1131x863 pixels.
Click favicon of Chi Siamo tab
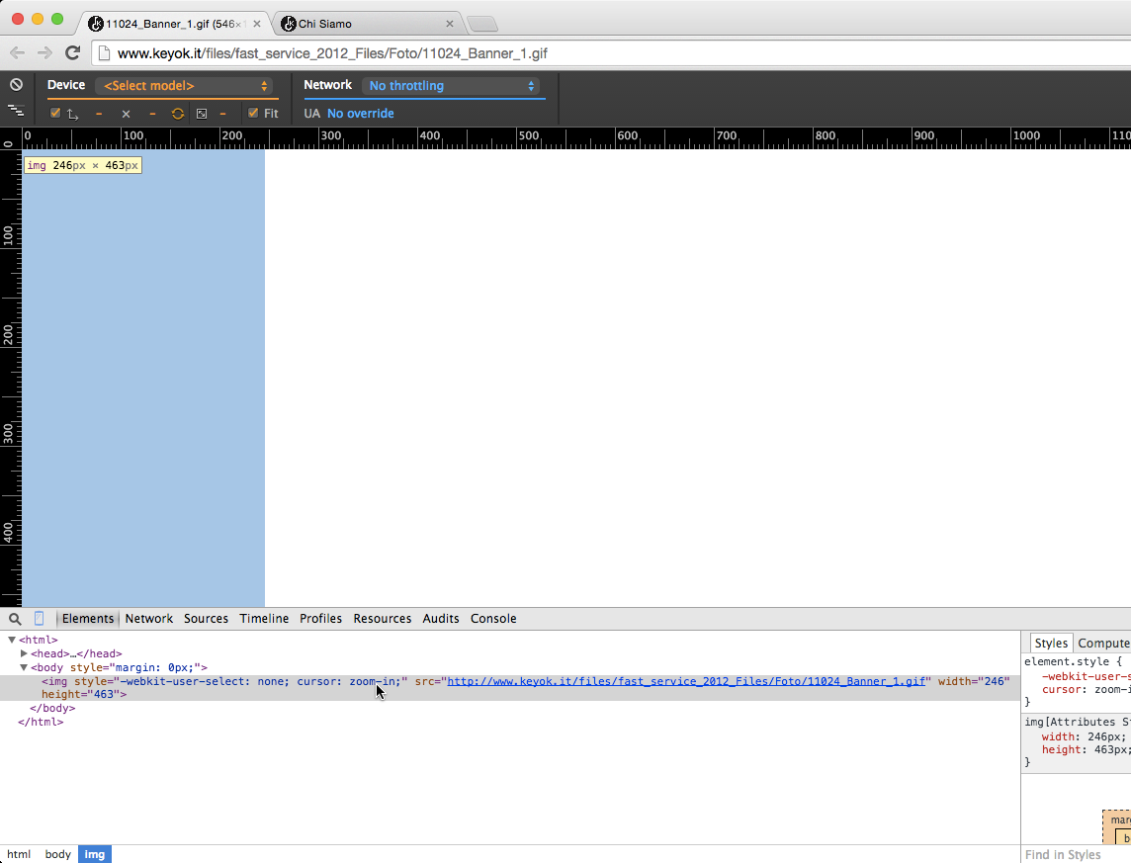point(289,24)
